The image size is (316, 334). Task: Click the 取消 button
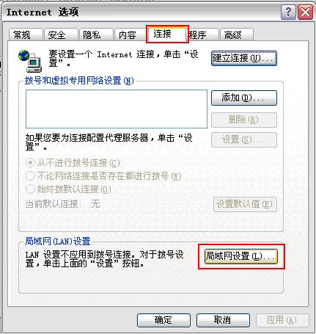pyautogui.click(x=223, y=320)
